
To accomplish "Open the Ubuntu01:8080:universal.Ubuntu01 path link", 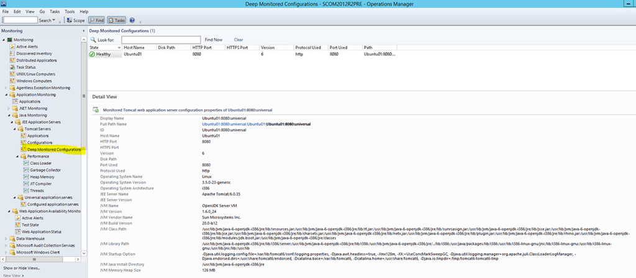I will (x=234, y=124).
